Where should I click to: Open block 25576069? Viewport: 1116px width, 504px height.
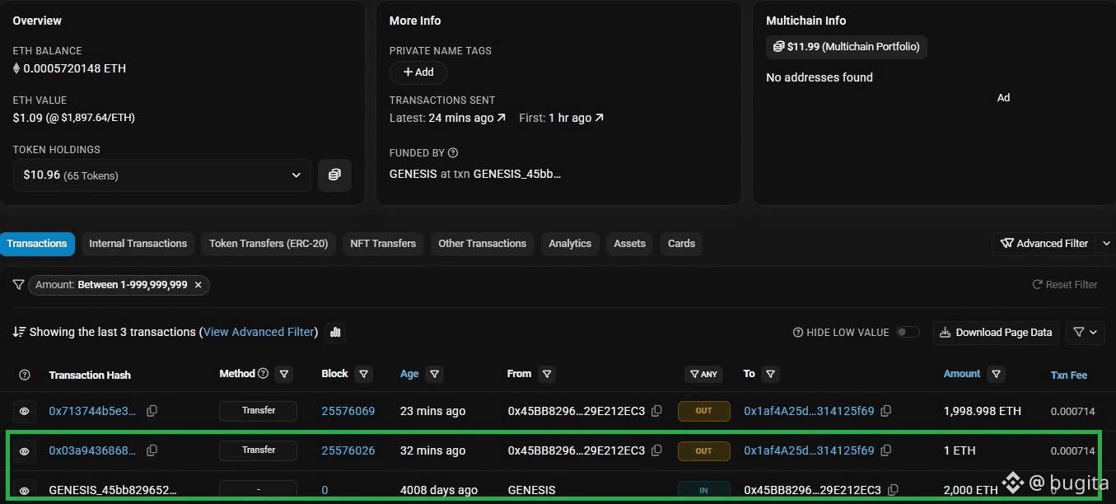point(348,411)
